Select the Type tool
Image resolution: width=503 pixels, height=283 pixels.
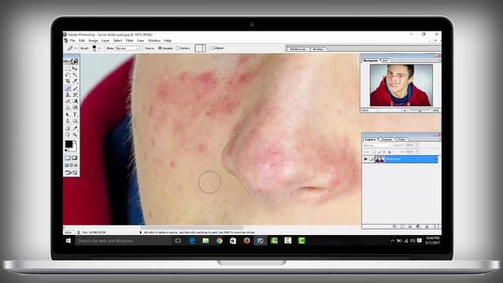[75, 114]
